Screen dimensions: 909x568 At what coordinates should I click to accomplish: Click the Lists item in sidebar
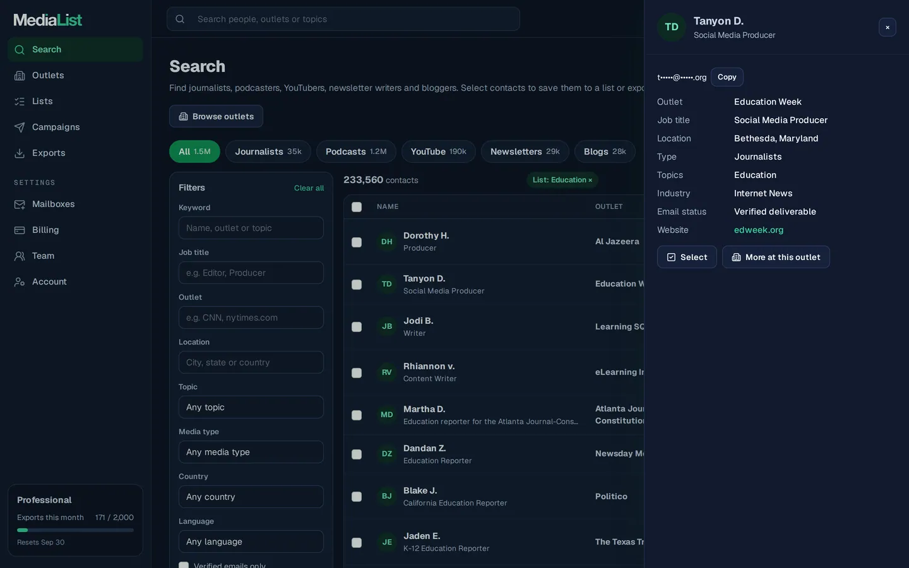[75, 101]
